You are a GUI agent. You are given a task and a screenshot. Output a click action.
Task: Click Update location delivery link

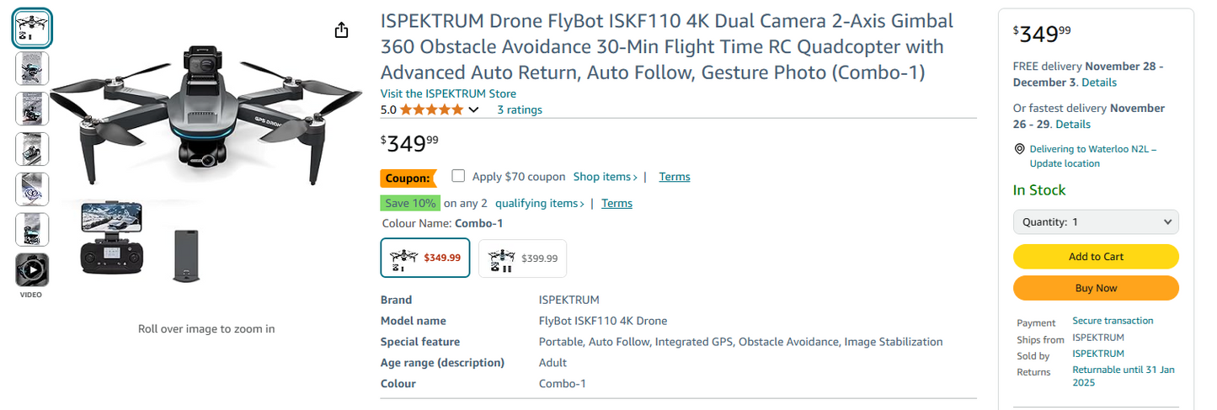[1065, 163]
